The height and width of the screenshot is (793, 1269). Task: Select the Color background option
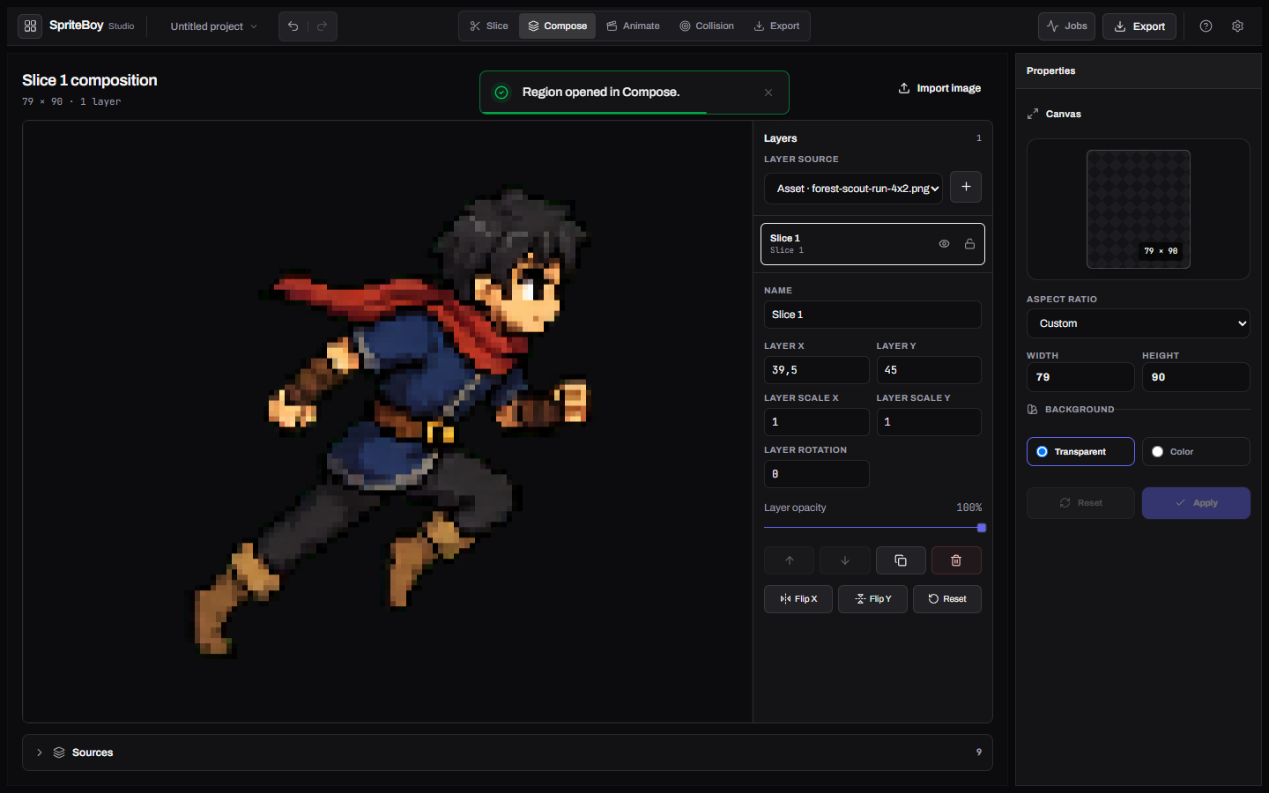(1196, 451)
